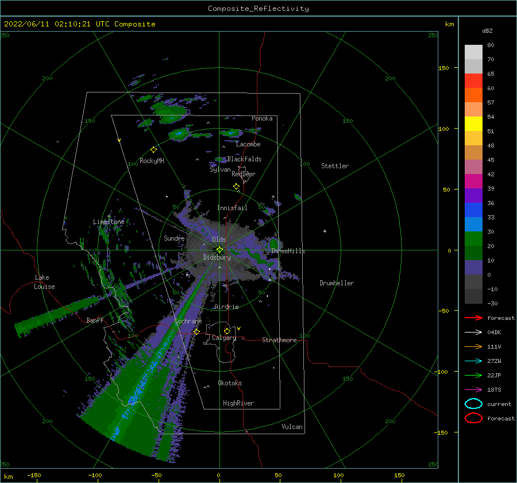Click the km unit label at top right
This screenshot has height=483, width=517.
(x=449, y=24)
